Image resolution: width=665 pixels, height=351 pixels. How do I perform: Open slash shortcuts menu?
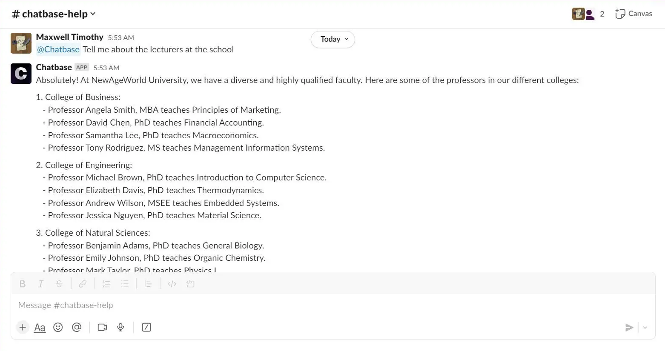pos(146,327)
